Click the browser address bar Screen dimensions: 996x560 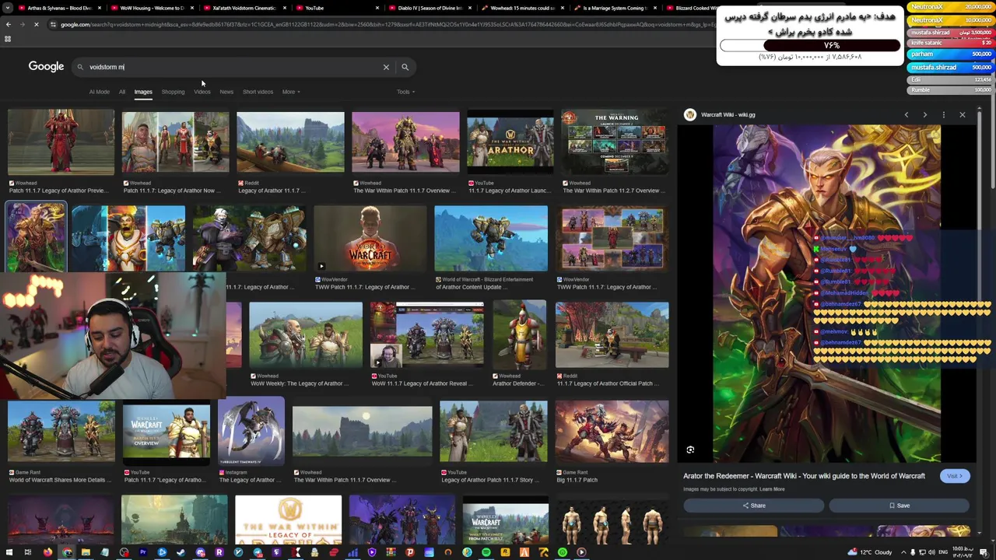pyautogui.click(x=381, y=24)
